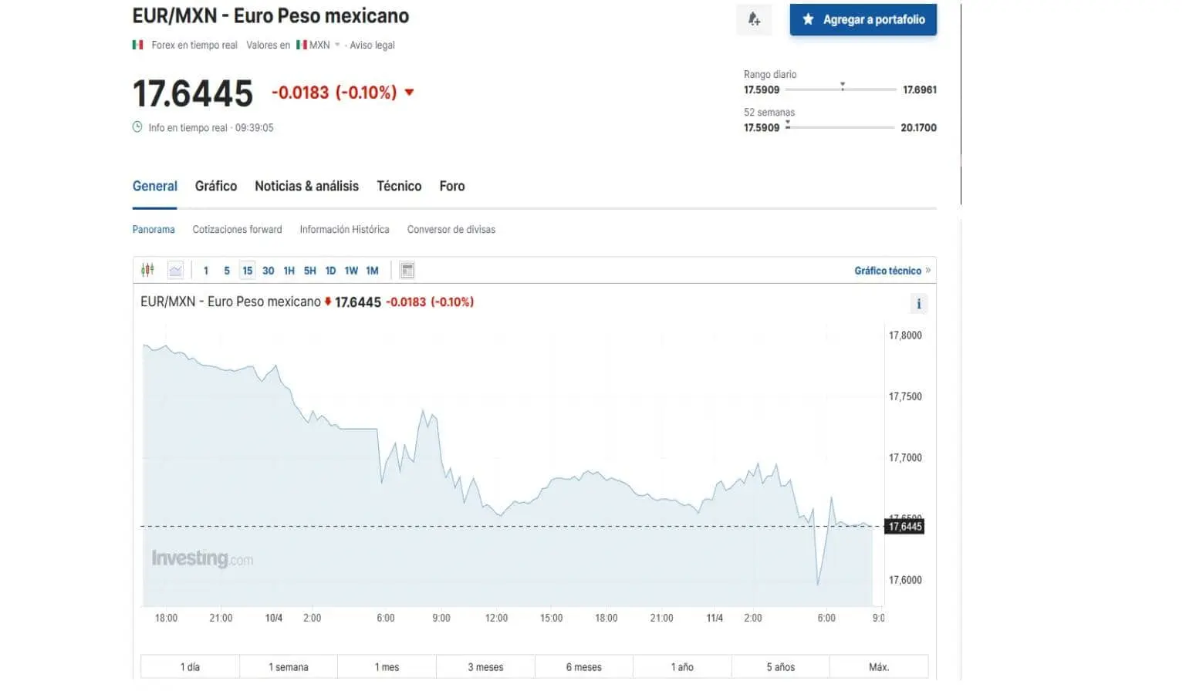This screenshot has width=1186, height=691.
Task: Select the area chart type icon
Action: pyautogui.click(x=176, y=270)
